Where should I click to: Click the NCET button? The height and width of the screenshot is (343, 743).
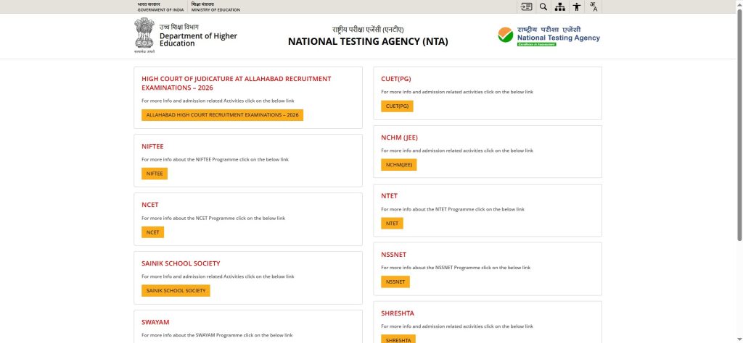click(x=152, y=232)
